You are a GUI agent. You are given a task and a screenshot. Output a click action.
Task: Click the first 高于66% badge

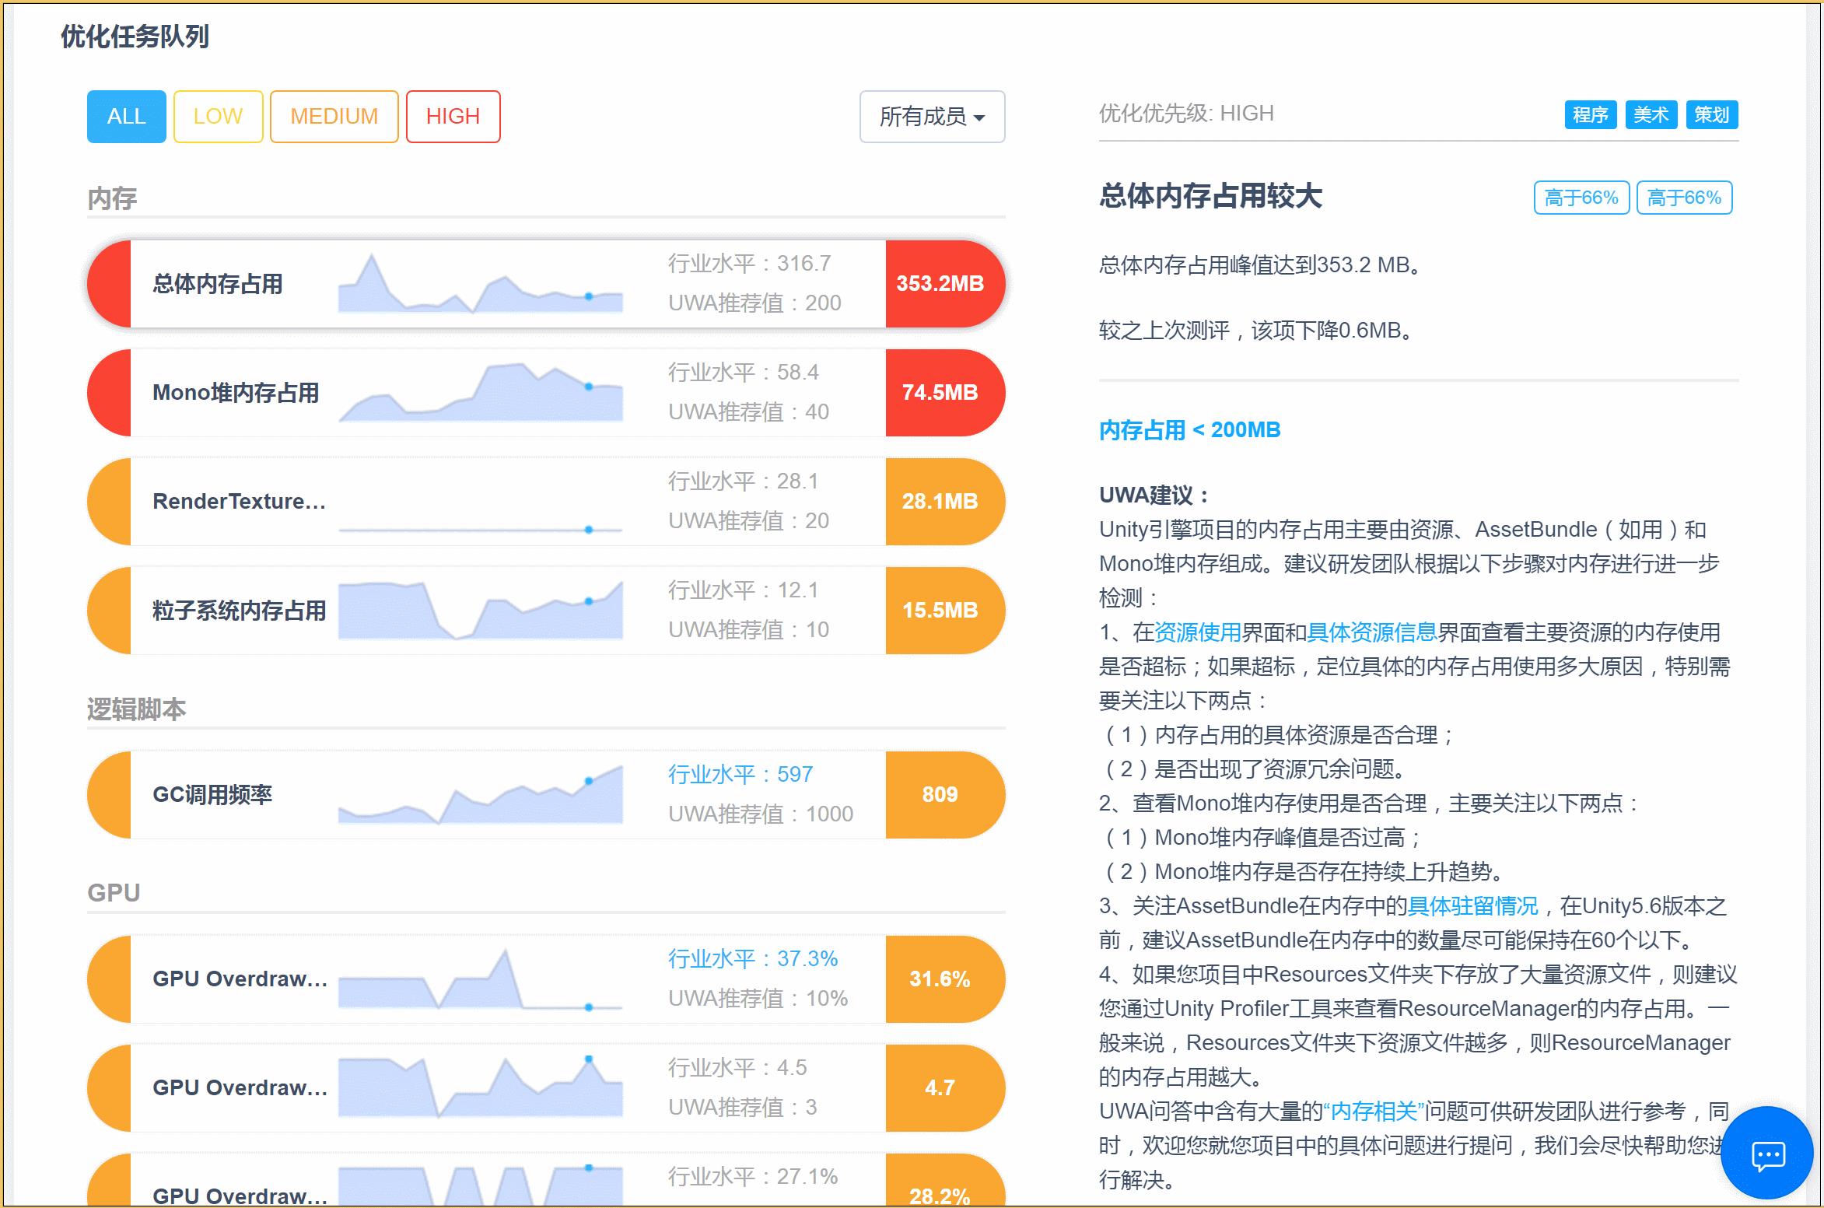(1581, 198)
